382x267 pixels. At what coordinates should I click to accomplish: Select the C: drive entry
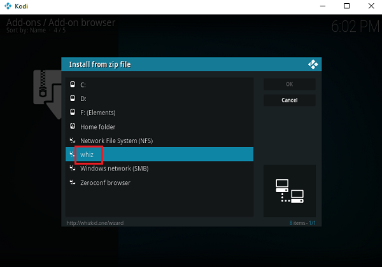(159, 85)
